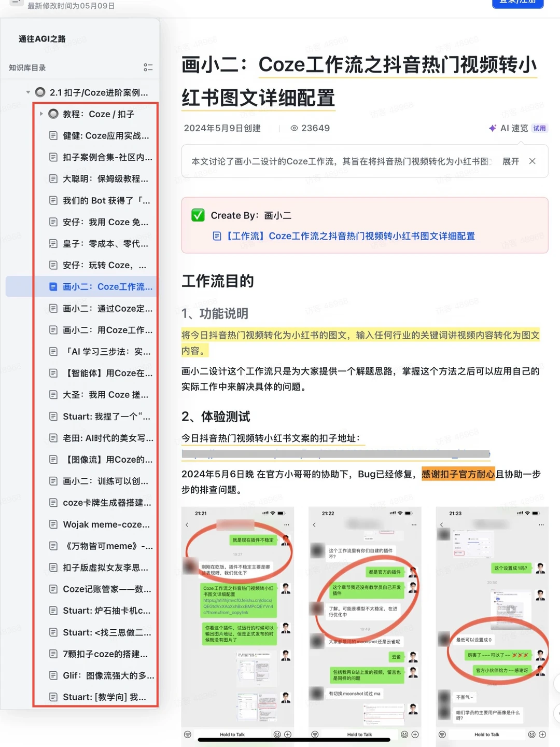Click the 通往AGI之路 knowledge base title
Screen dimensions: 560x747
(42, 39)
